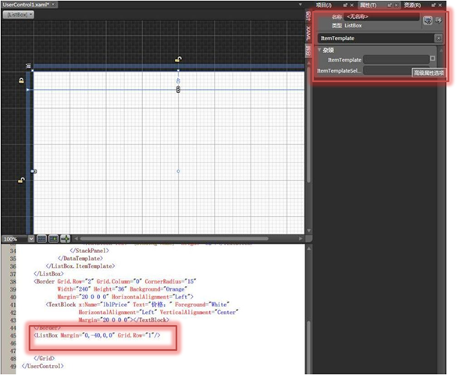
Task: Collapse the 杂项 category expander
Action: coord(319,50)
